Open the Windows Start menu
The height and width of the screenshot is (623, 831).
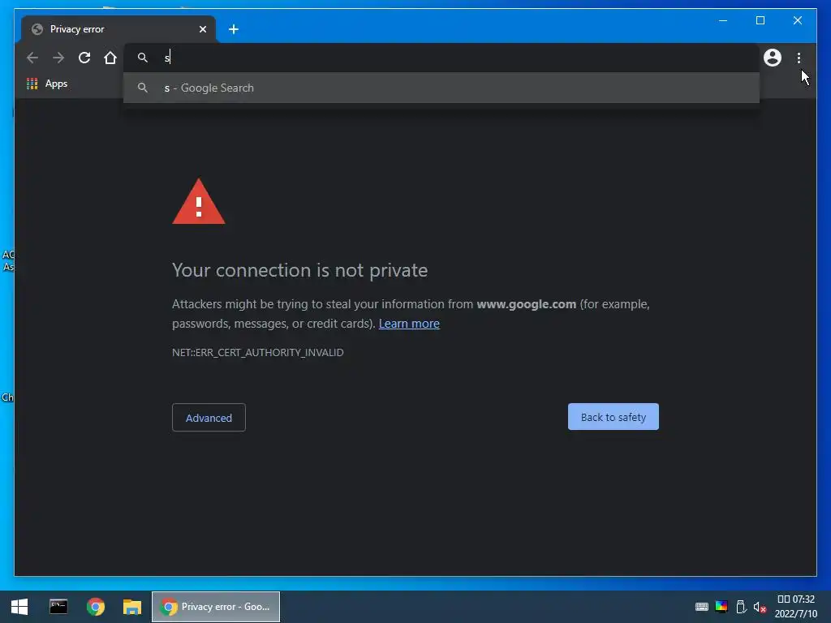19,607
